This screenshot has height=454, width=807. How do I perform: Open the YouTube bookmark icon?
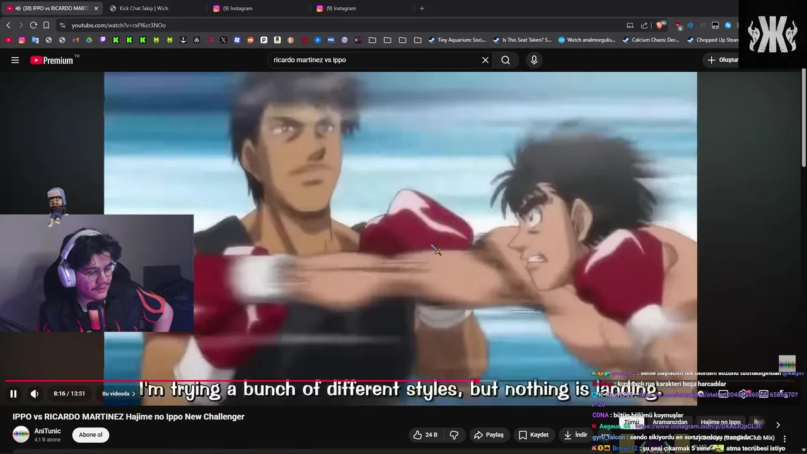tap(9, 40)
